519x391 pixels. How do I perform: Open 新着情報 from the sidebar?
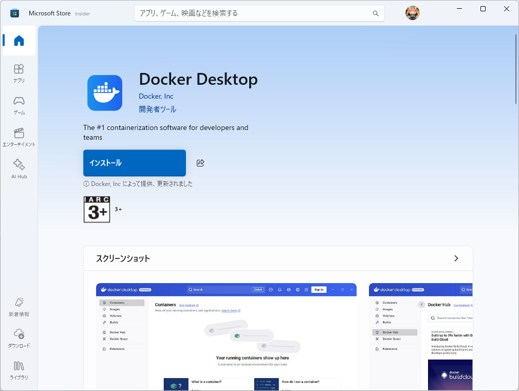(18, 307)
